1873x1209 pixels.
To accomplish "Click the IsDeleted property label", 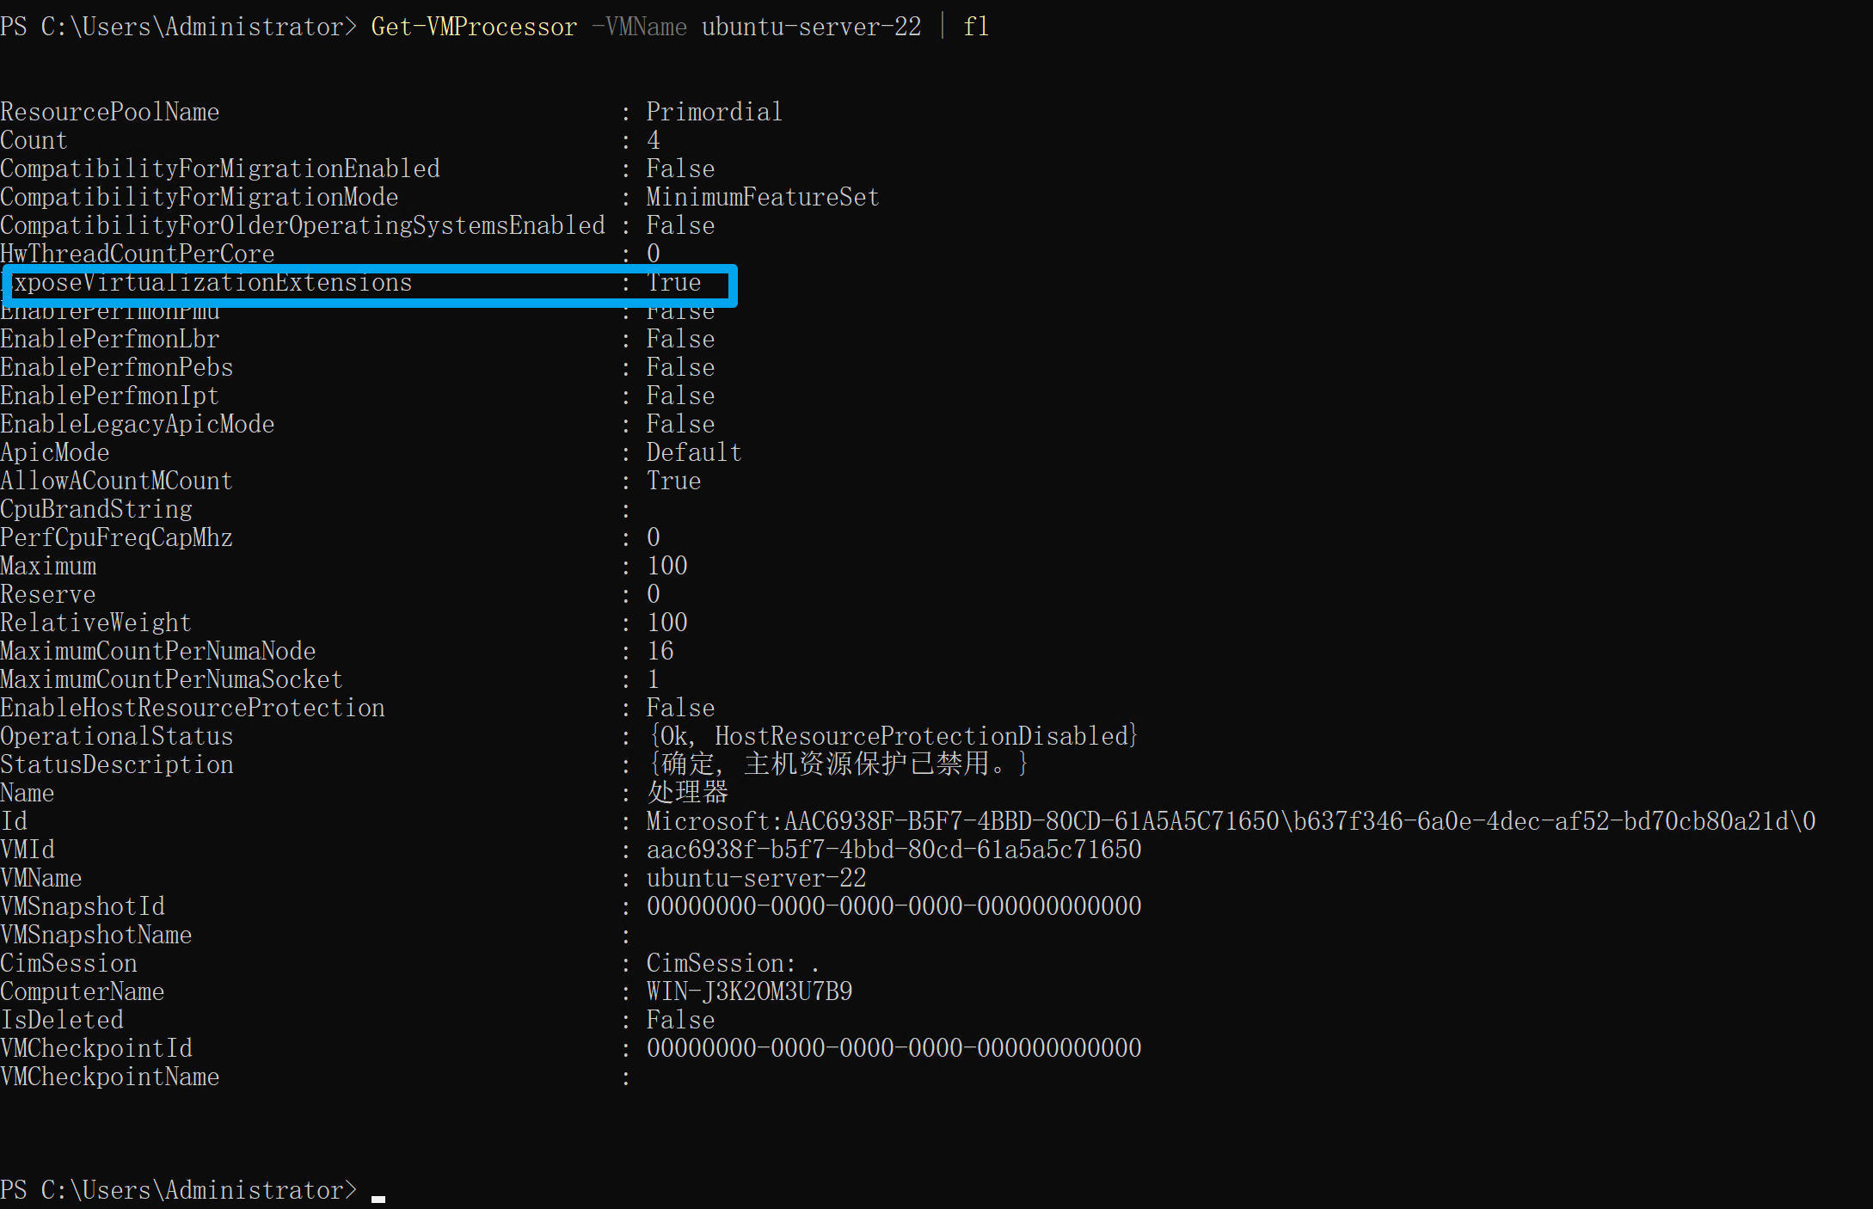I will pyautogui.click(x=62, y=1020).
